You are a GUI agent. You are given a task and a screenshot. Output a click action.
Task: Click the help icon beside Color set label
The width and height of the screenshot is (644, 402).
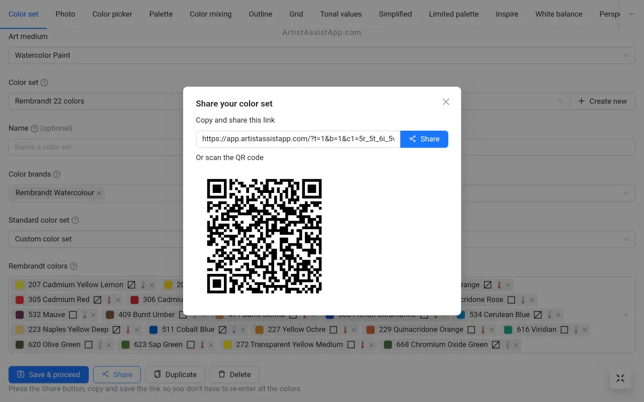point(44,83)
